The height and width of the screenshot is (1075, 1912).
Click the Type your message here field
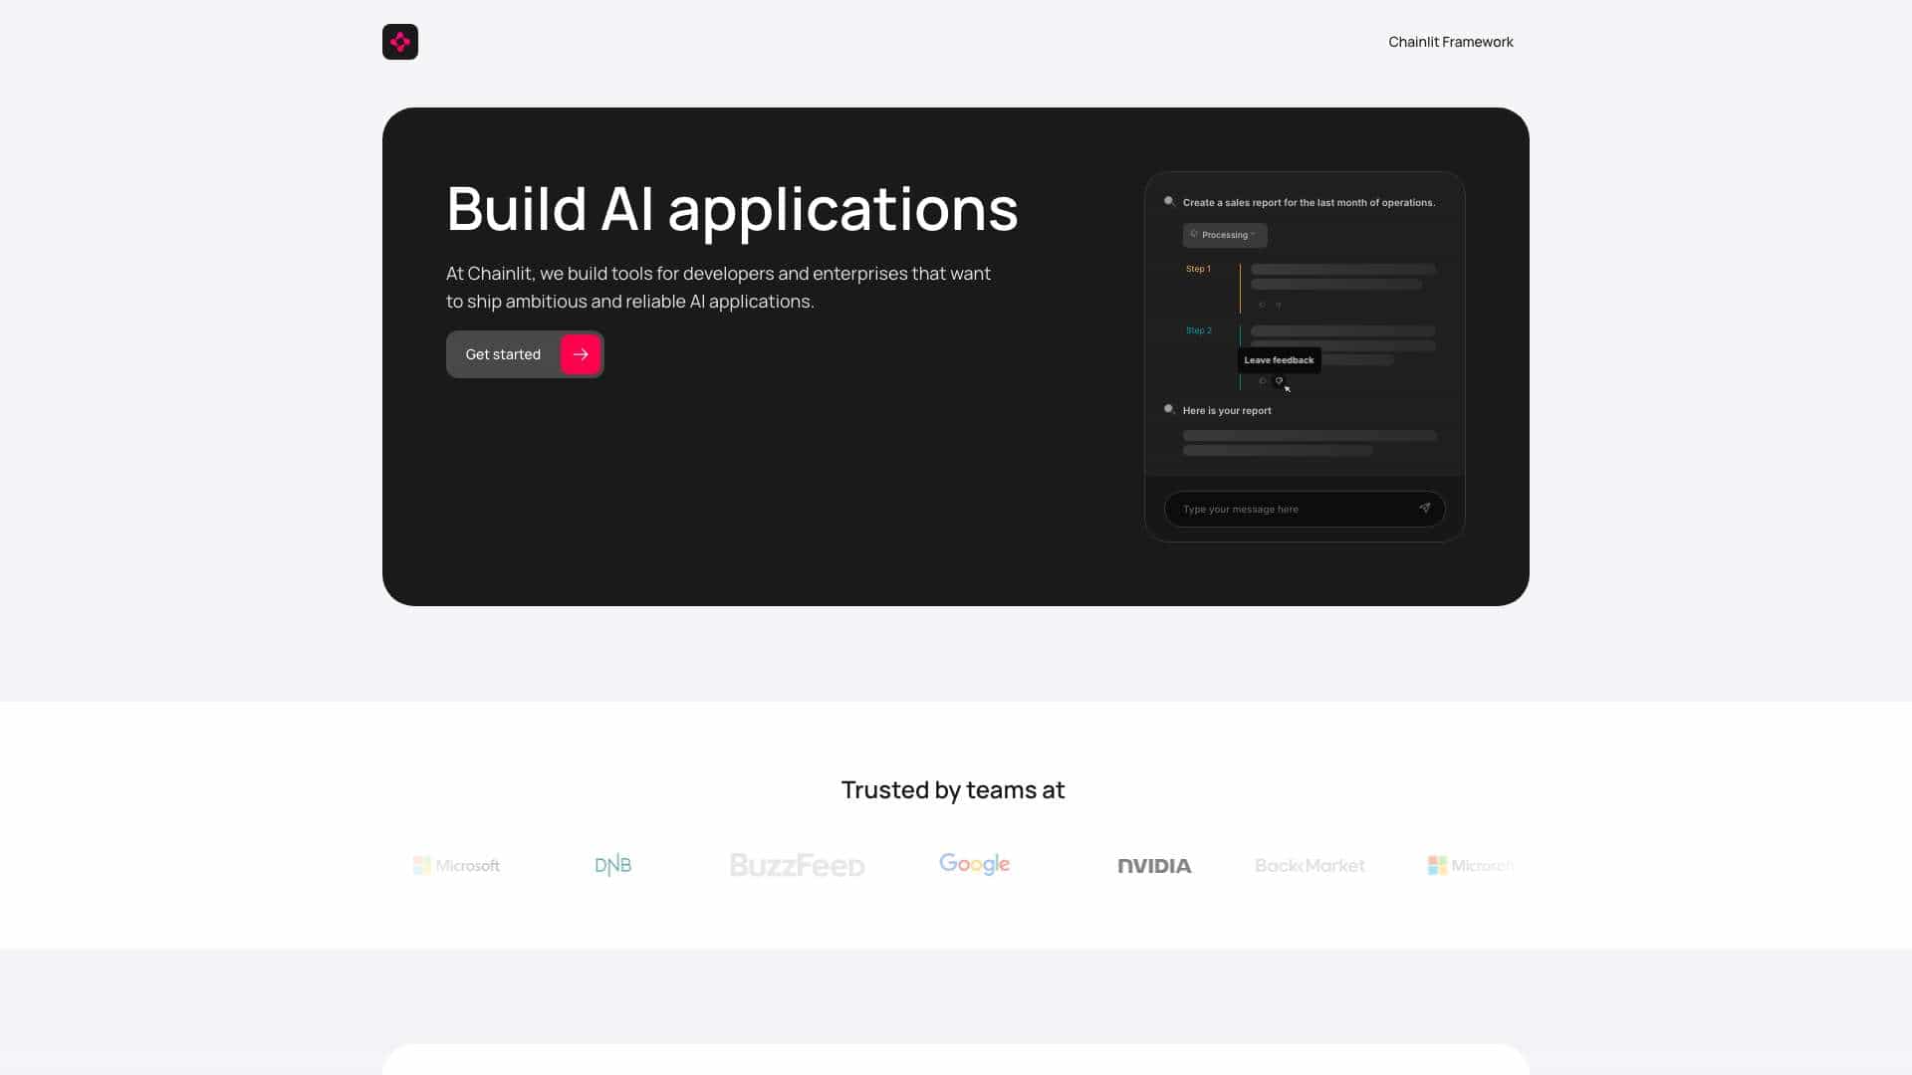click(1305, 509)
